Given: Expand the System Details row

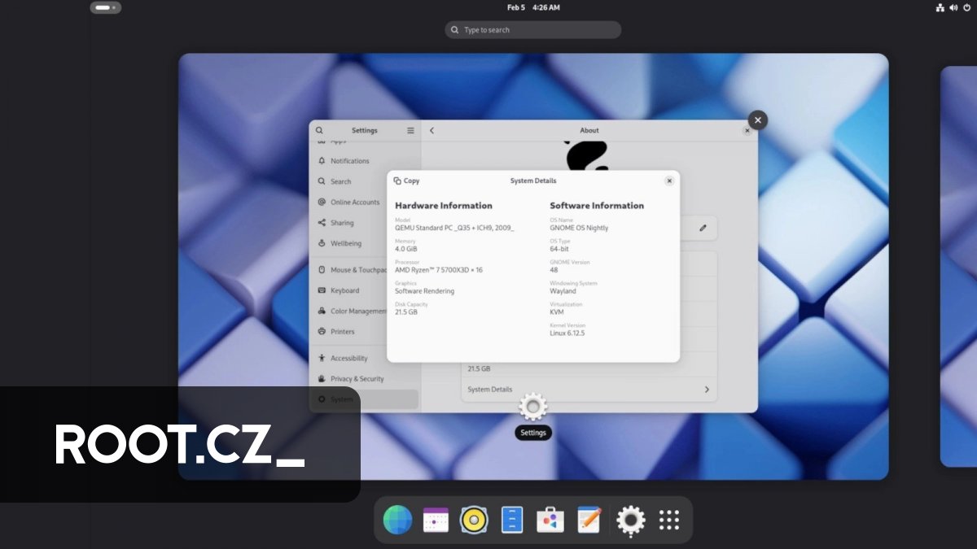Looking at the screenshot, I should 589,390.
